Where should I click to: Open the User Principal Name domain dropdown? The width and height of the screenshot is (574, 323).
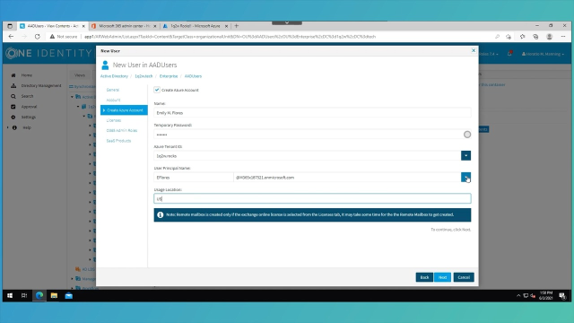point(466,178)
